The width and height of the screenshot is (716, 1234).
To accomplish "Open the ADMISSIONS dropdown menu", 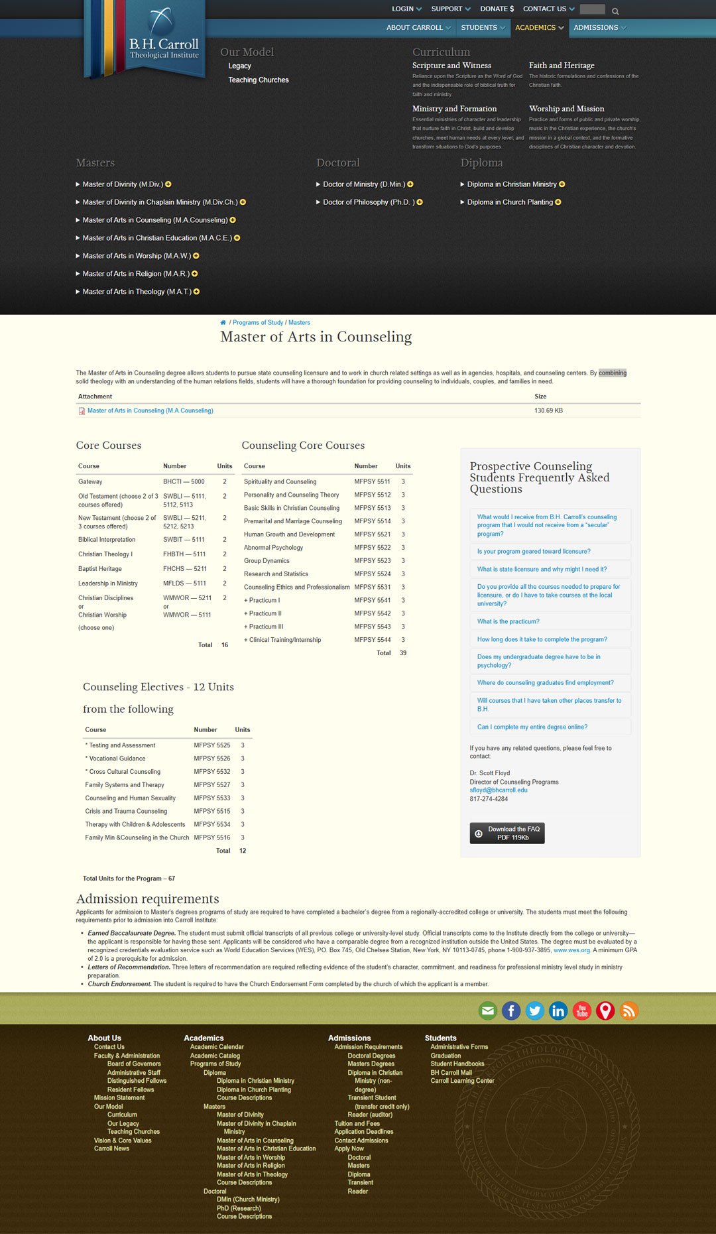I will (599, 28).
